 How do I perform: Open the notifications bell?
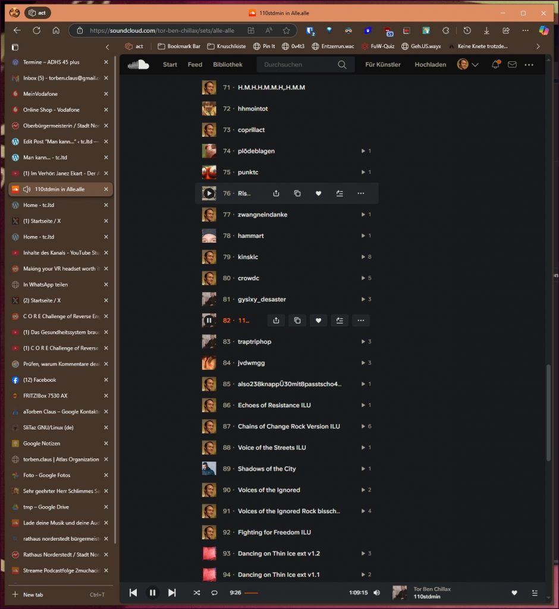[x=495, y=64]
